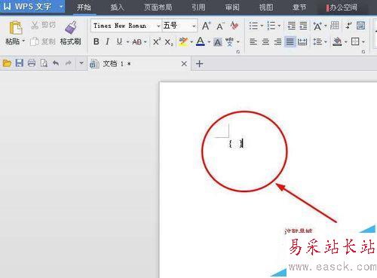The image size is (377, 278).
Task: Expand font color arrow
Action: click(209, 42)
